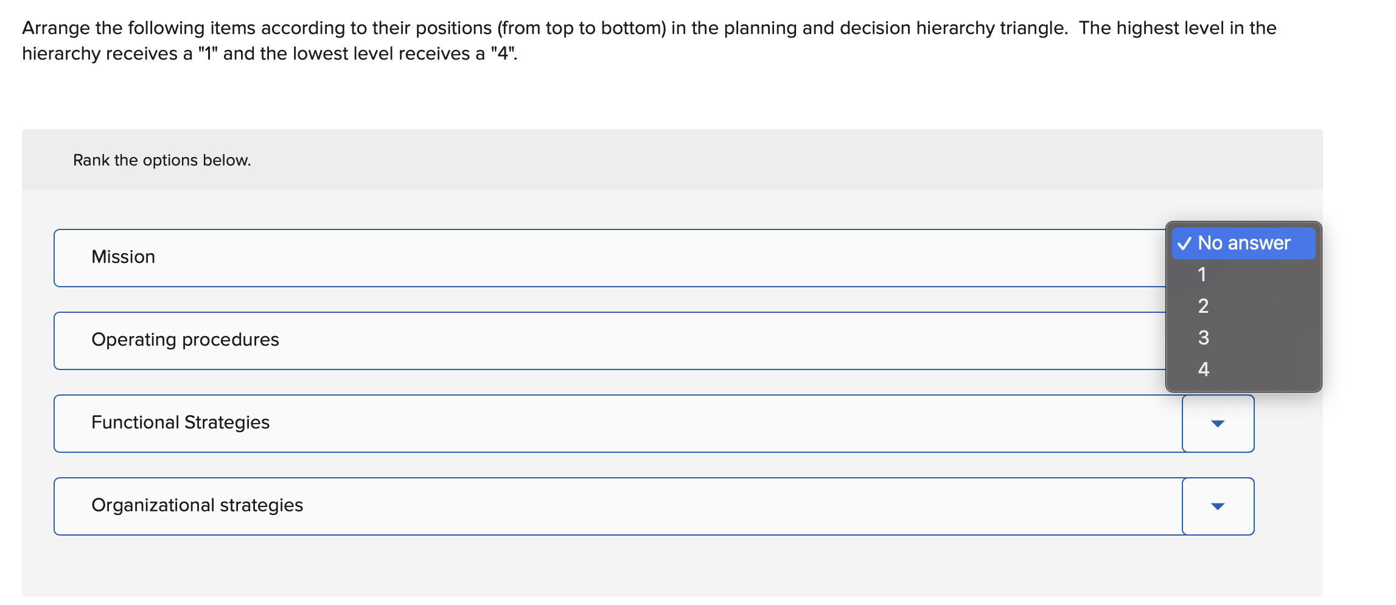Screen dimensions: 1396x605
Task: Click the "Rank the options below" header
Action: (162, 160)
